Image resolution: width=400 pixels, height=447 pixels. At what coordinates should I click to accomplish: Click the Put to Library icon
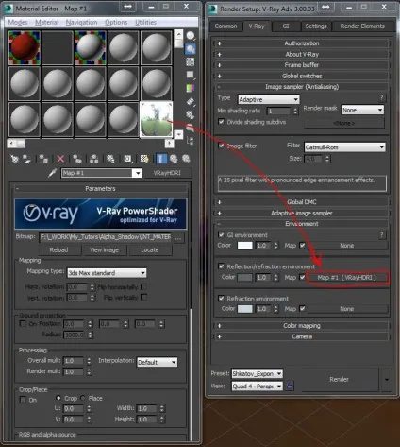[110, 159]
